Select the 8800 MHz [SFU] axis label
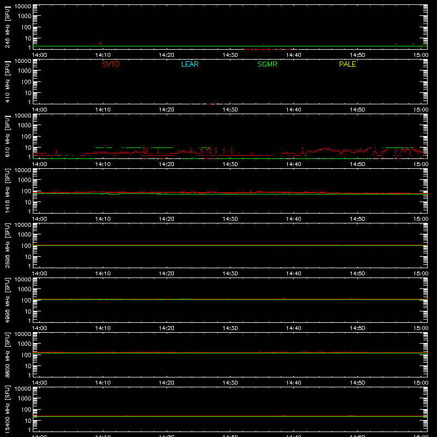Image resolution: width=437 pixels, height=437 pixels. pos(7,355)
